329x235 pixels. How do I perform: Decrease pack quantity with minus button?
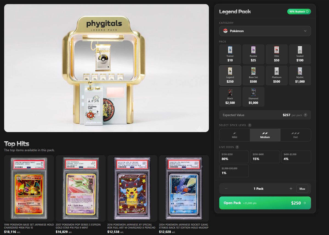point(226,189)
